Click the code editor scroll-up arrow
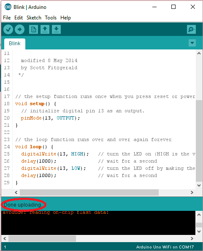The height and width of the screenshot is (251, 203). tap(199, 53)
